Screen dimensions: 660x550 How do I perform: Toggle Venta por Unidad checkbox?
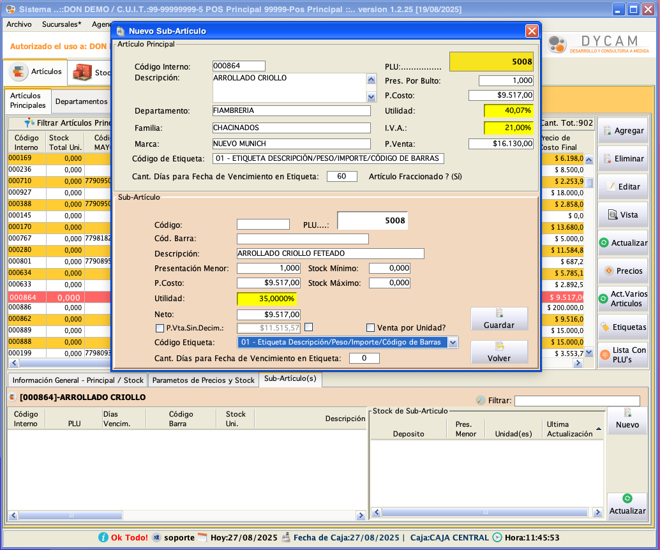point(370,328)
